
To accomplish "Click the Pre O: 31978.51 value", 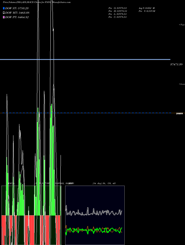I will point(118,8).
